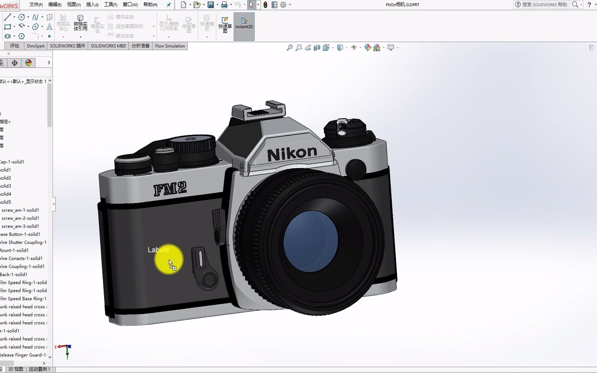The width and height of the screenshot is (597, 373).
Task: Open the File Properties list icon
Action: (274, 5)
